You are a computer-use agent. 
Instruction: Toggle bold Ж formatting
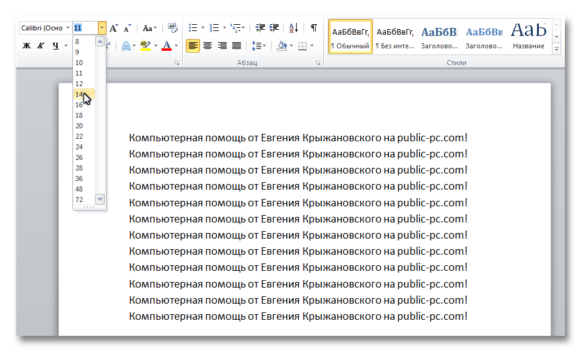pyautogui.click(x=27, y=46)
